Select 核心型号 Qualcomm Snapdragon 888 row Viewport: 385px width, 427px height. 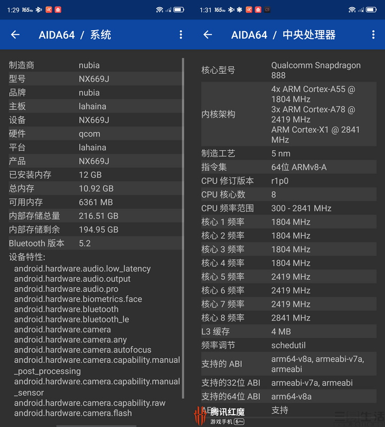point(288,70)
